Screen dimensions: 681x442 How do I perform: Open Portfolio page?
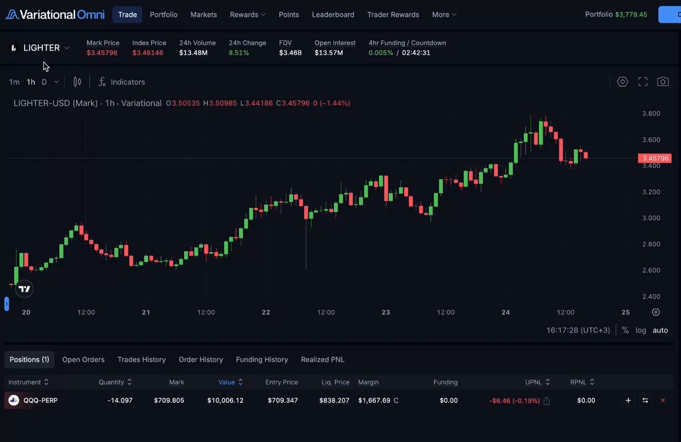[163, 15]
